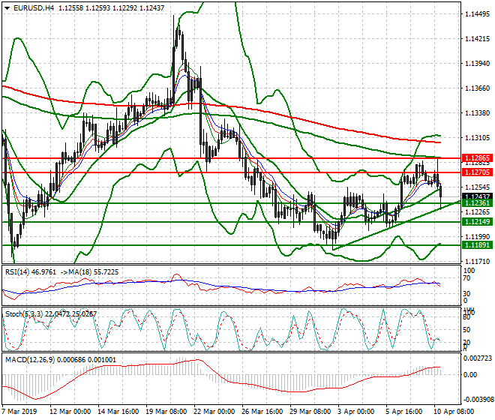Select the 1.12149 green support level label
Viewport: 495px width, 420px height.
[477, 222]
